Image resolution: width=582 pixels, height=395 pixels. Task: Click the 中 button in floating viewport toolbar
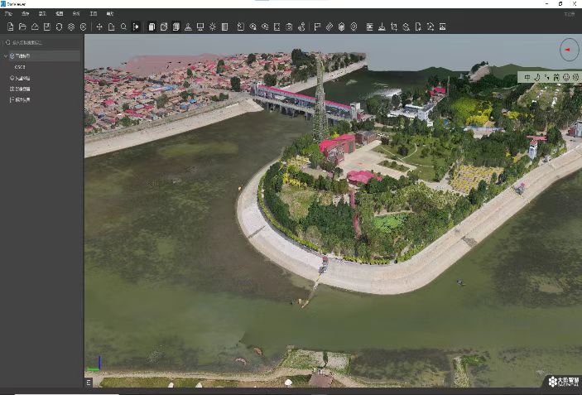(527, 77)
